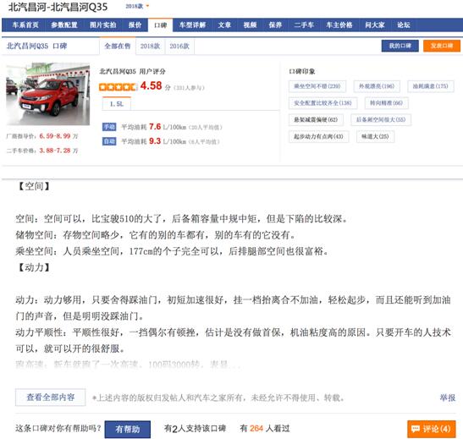Click the orange 发表口碑 button
This screenshot has width=463, height=439.
point(442,46)
